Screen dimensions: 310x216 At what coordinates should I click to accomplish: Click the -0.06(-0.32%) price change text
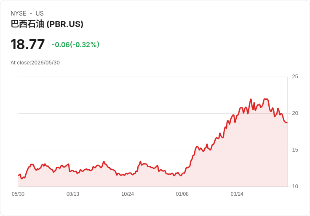75,45
